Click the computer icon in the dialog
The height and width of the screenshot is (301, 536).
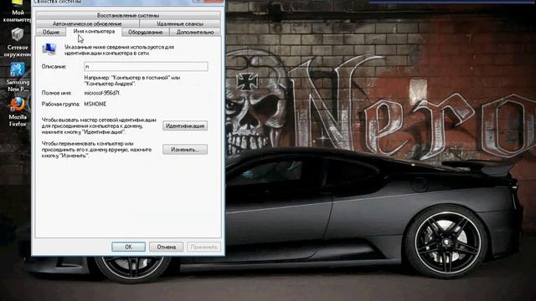point(49,49)
